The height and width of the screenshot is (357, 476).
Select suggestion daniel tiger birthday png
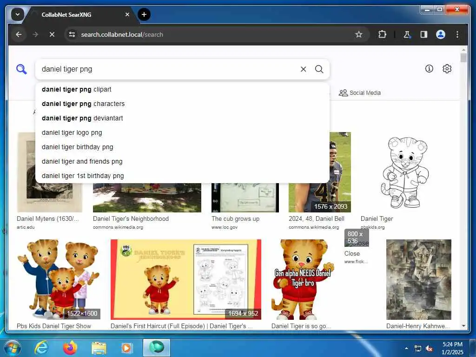[x=182, y=147]
